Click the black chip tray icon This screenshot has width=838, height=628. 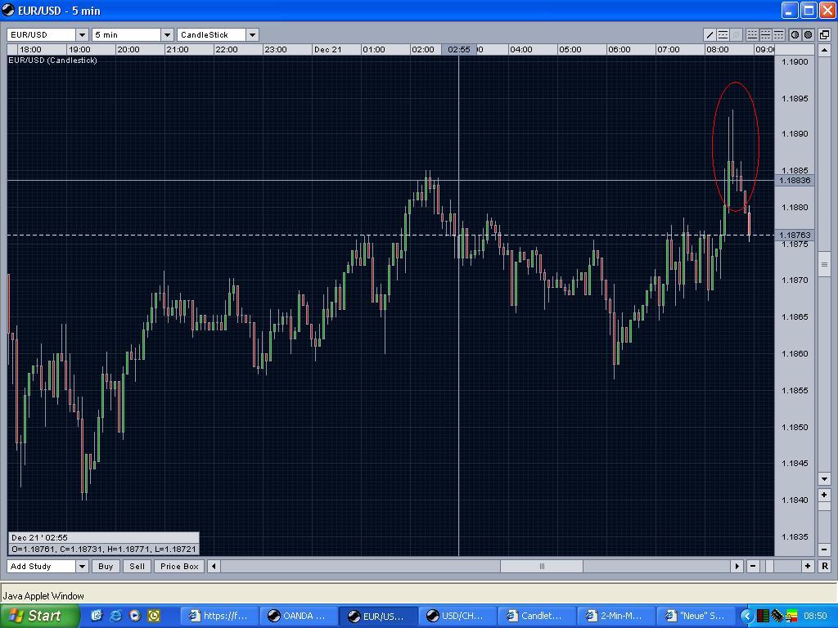(x=777, y=617)
